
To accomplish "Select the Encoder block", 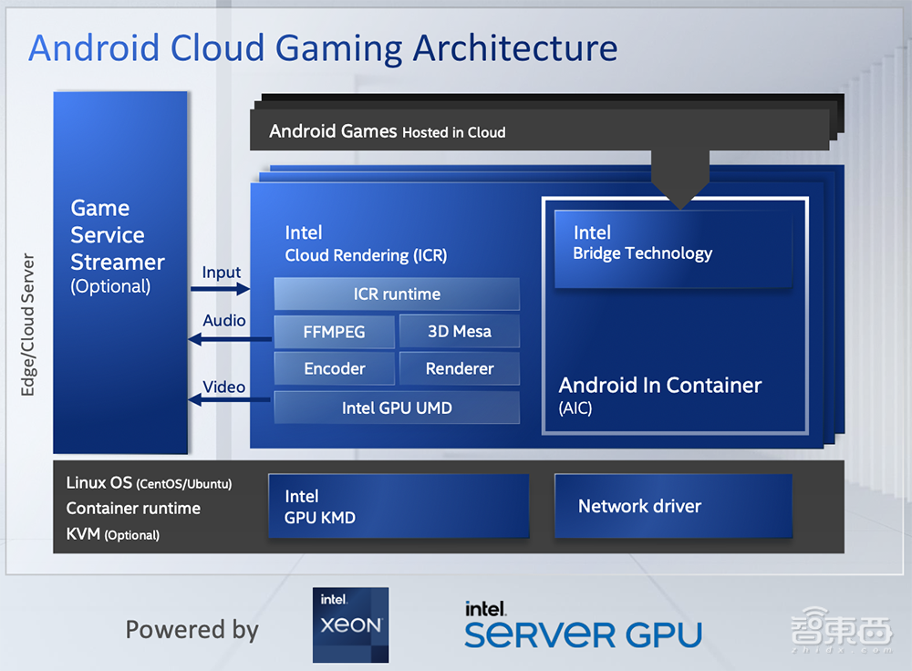I will 334,369.
